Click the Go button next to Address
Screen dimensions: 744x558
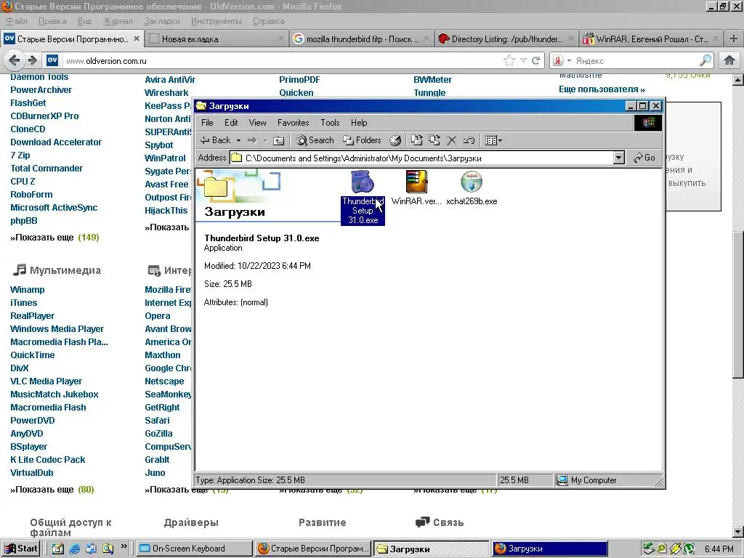pyautogui.click(x=644, y=158)
